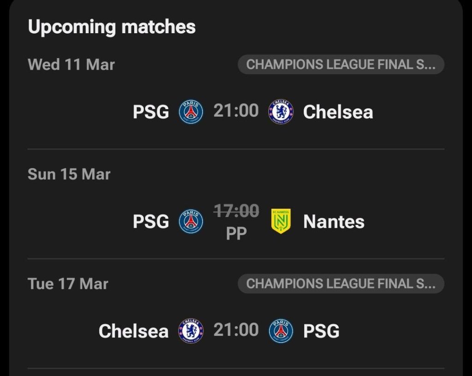472x376 pixels.
Task: Select the Wed 11 Mar date label
Action: pos(71,65)
